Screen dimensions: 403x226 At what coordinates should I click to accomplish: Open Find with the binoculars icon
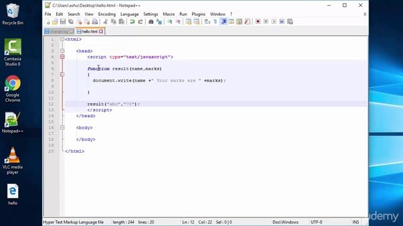(x=151, y=22)
